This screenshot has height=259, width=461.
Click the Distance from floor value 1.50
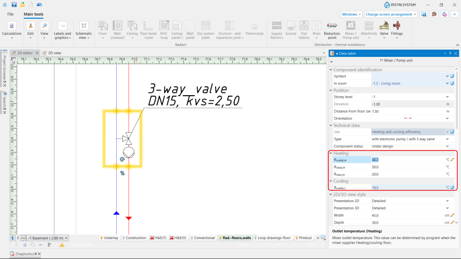(408, 111)
